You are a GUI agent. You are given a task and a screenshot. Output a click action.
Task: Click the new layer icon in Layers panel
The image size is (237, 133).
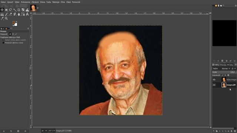[214, 131]
